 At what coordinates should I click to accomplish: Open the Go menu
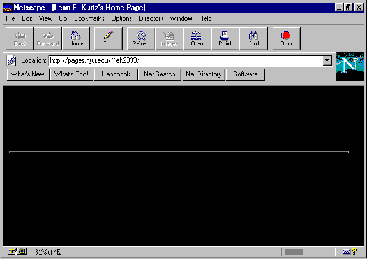pyautogui.click(x=63, y=18)
